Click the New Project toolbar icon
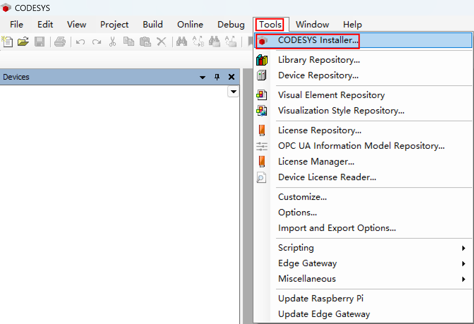Image resolution: width=474 pixels, height=324 pixels. [7, 42]
